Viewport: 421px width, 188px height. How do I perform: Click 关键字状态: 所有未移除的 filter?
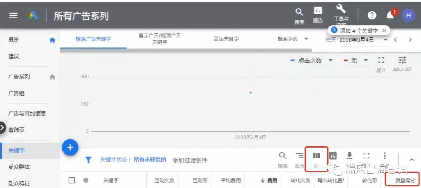click(133, 160)
